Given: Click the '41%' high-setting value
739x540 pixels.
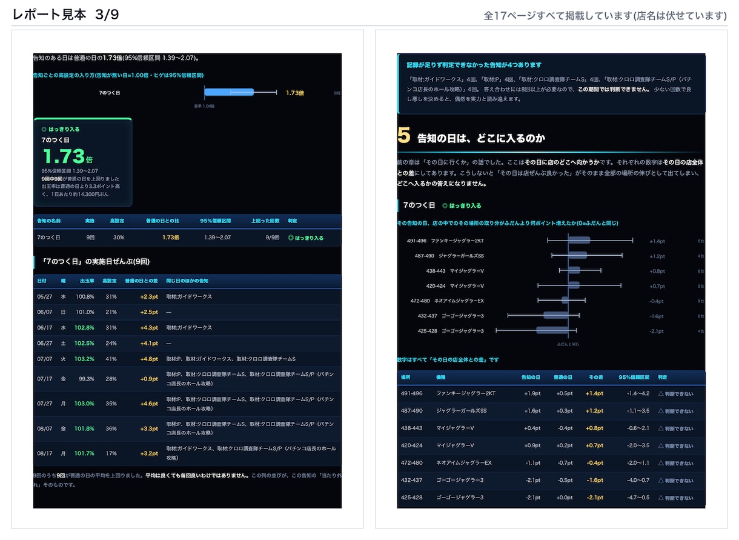Looking at the screenshot, I should pyautogui.click(x=111, y=359).
